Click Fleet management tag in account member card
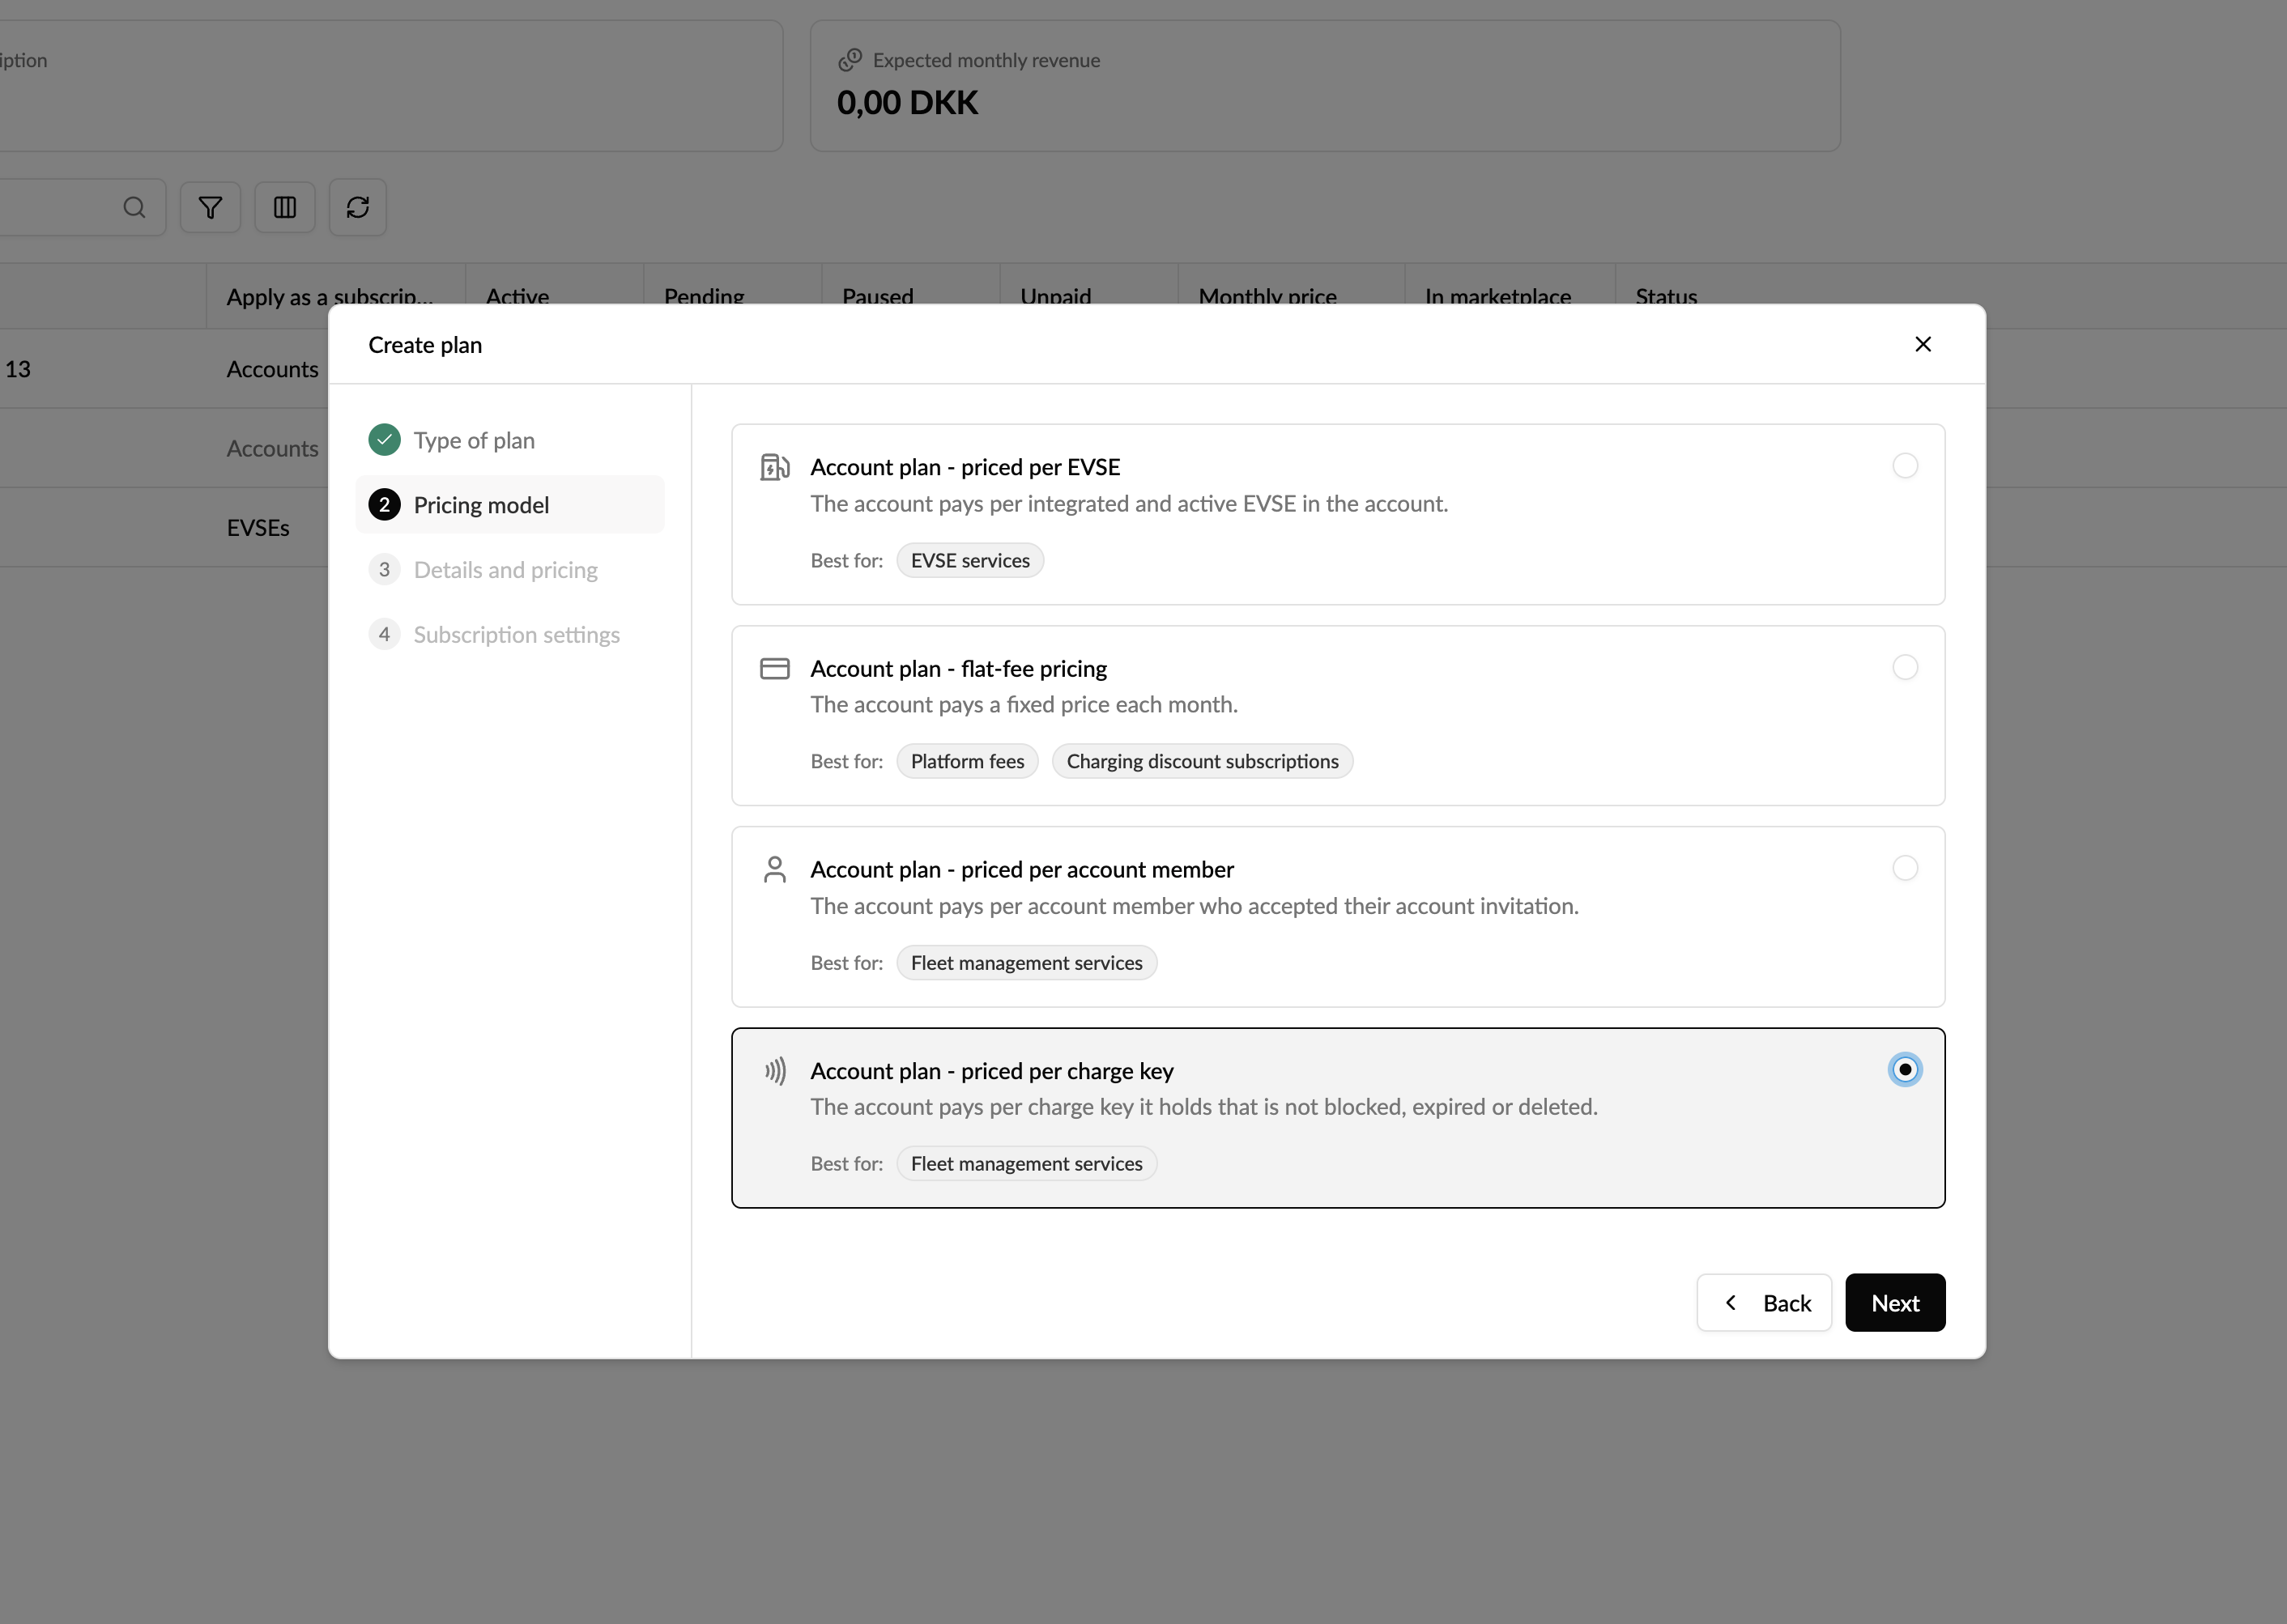 [1026, 963]
